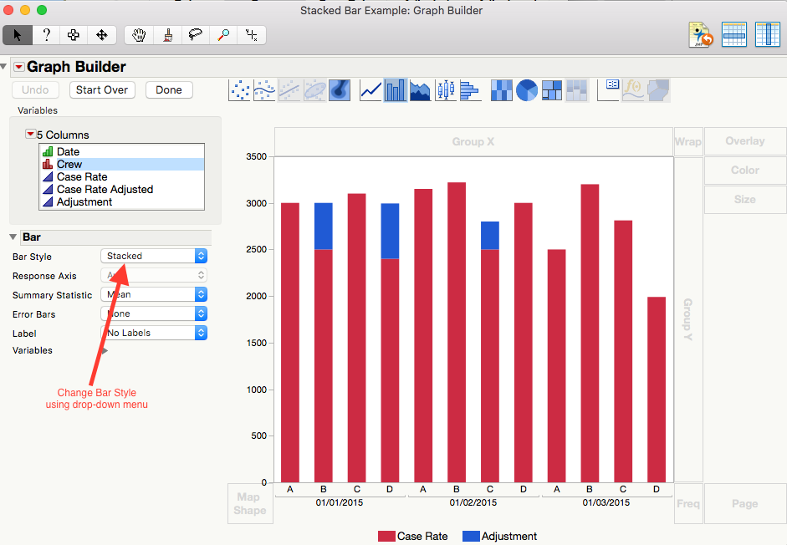Select Case Rate Adjusted in columns list
Viewport: 787px width, 545px height.
point(105,189)
